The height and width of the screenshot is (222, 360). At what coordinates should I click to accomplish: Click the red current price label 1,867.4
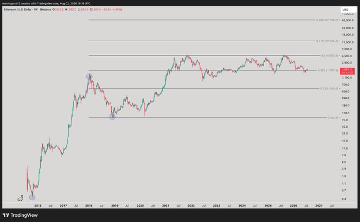click(347, 71)
